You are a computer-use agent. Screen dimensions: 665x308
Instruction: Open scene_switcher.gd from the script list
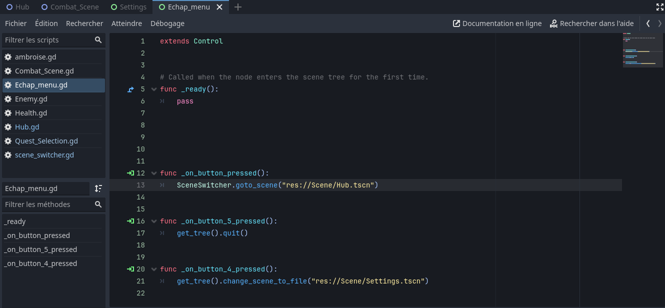point(53,155)
